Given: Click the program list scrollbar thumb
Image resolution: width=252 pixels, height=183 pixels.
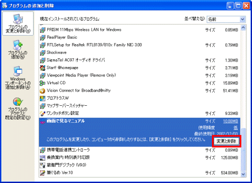Looking at the screenshot, I should [x=243, y=149].
